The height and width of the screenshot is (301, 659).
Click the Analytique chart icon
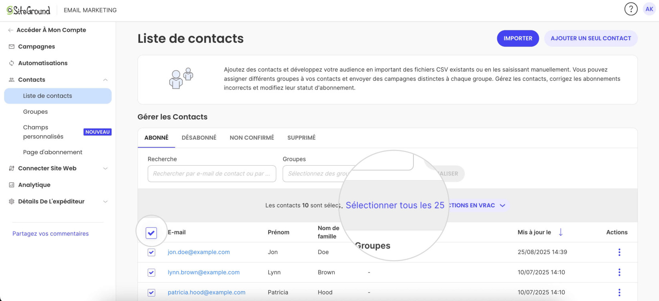12,185
